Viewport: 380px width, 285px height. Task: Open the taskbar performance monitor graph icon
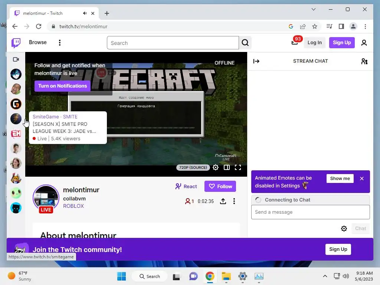pos(259,276)
